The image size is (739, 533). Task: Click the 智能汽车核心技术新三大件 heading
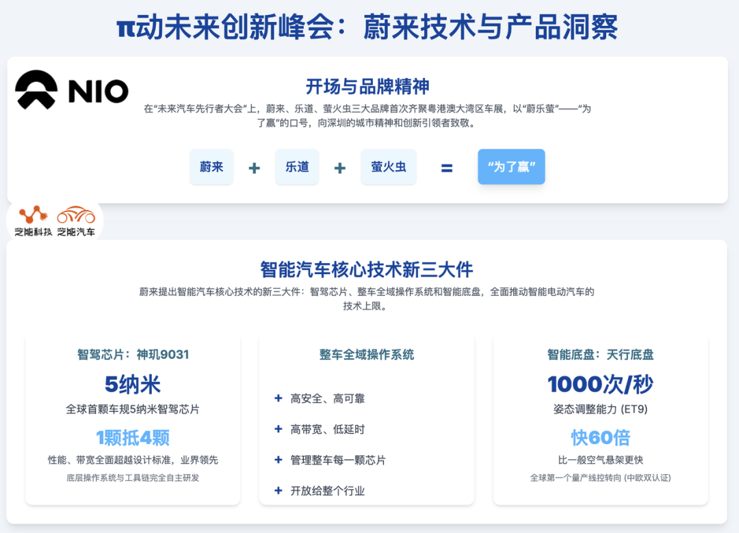pyautogui.click(x=367, y=270)
